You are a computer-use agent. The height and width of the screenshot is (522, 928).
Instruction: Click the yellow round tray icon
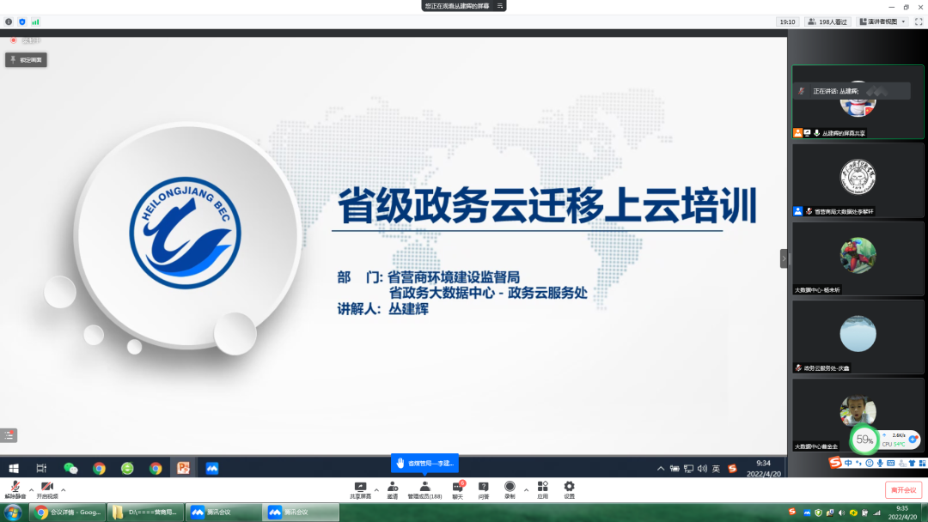853,513
